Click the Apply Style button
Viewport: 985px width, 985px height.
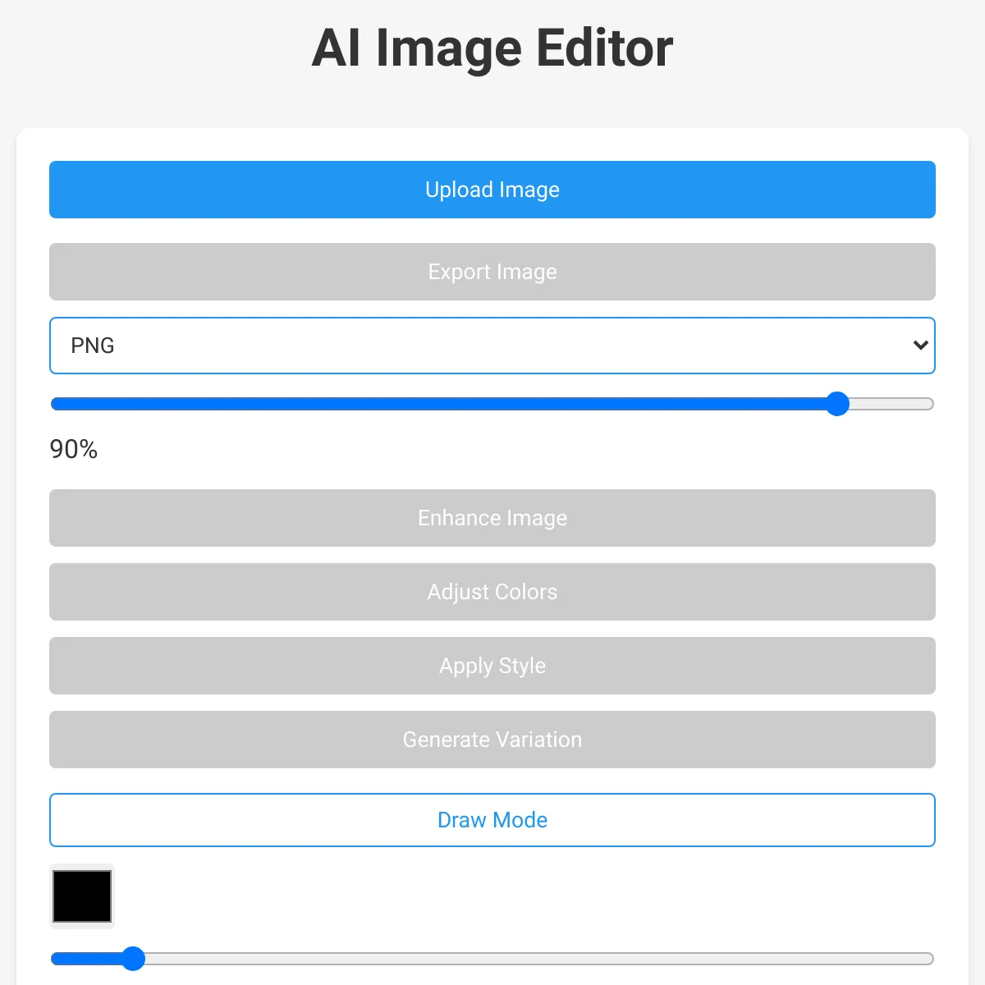point(492,666)
